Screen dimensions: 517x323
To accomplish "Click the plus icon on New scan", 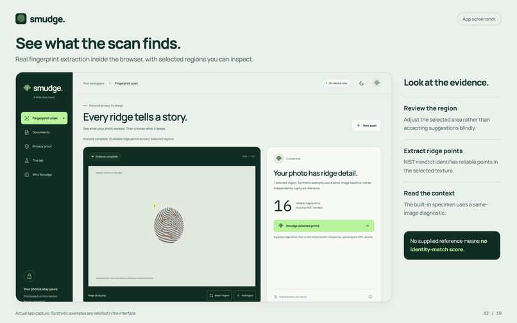I will [x=358, y=126].
